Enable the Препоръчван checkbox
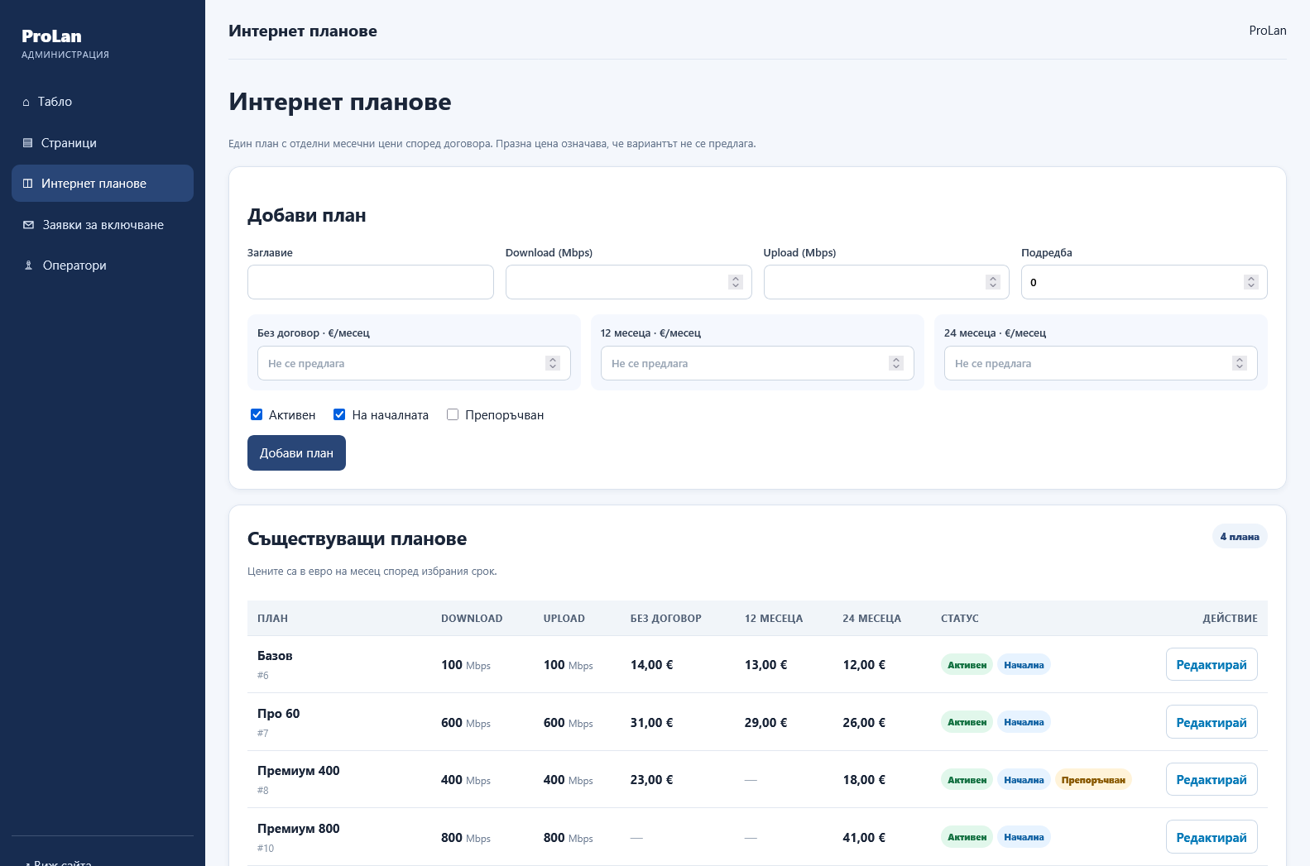Viewport: 1310px width, 866px height. click(x=453, y=415)
